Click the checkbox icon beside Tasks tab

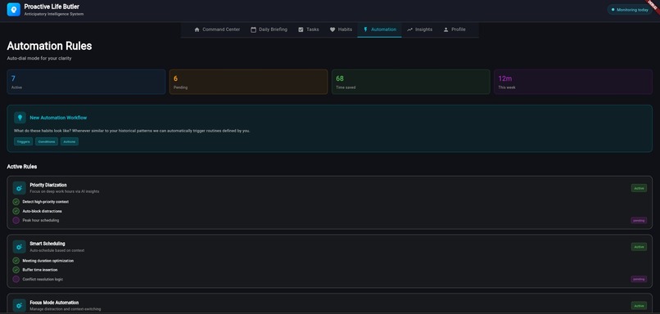[x=301, y=29]
